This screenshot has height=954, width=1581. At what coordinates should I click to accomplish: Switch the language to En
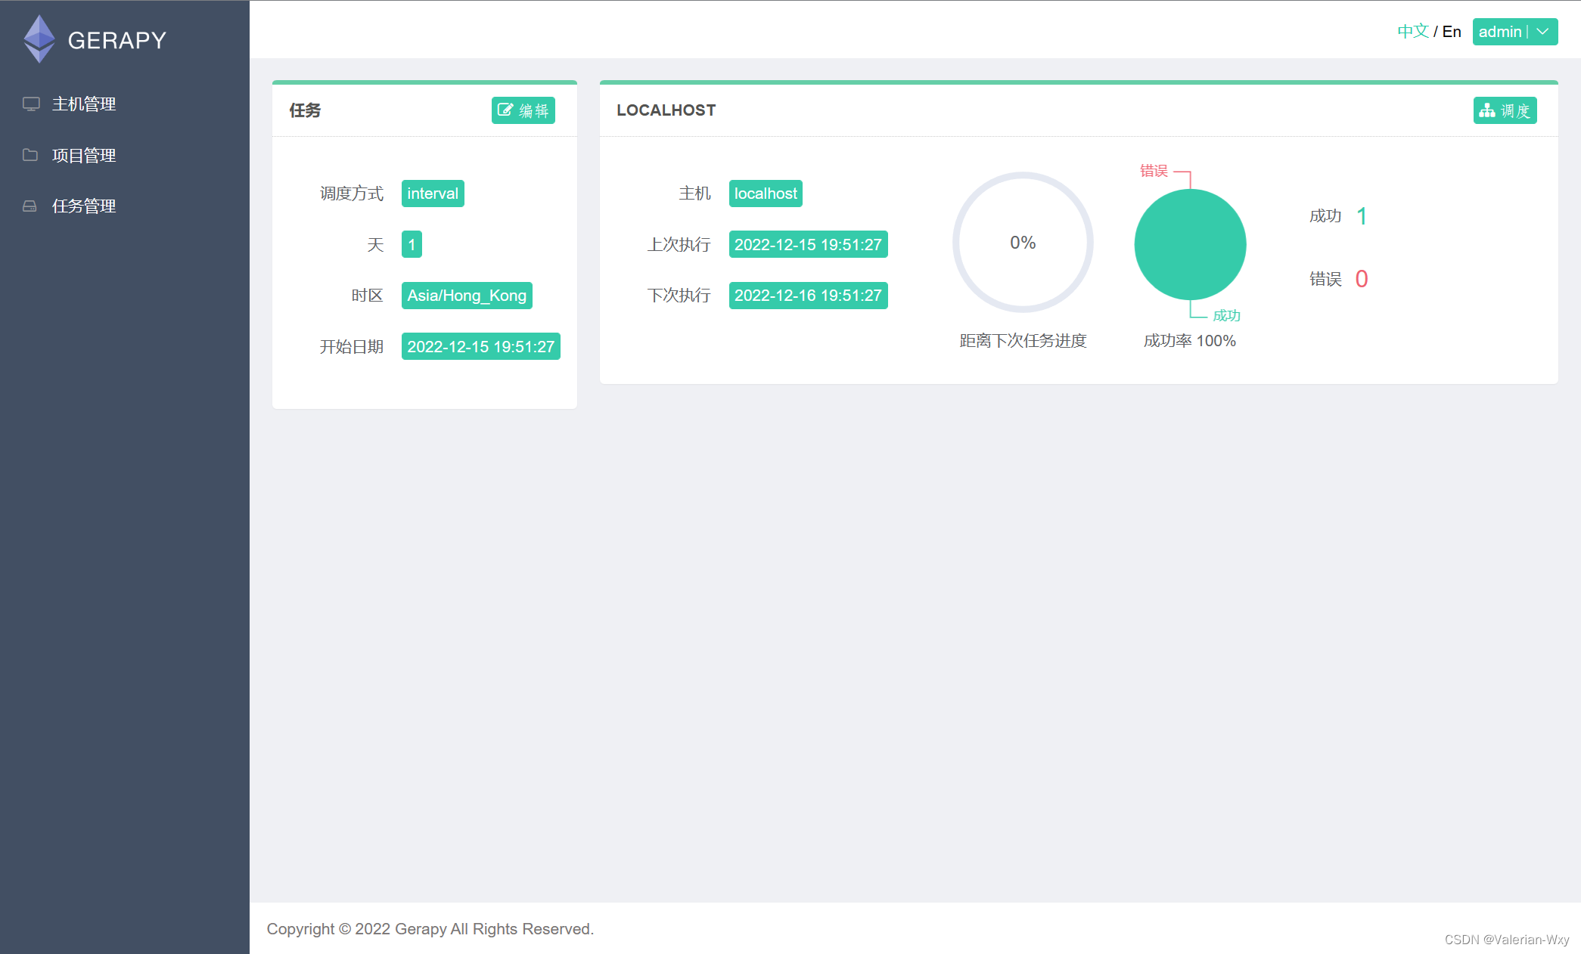click(x=1452, y=31)
